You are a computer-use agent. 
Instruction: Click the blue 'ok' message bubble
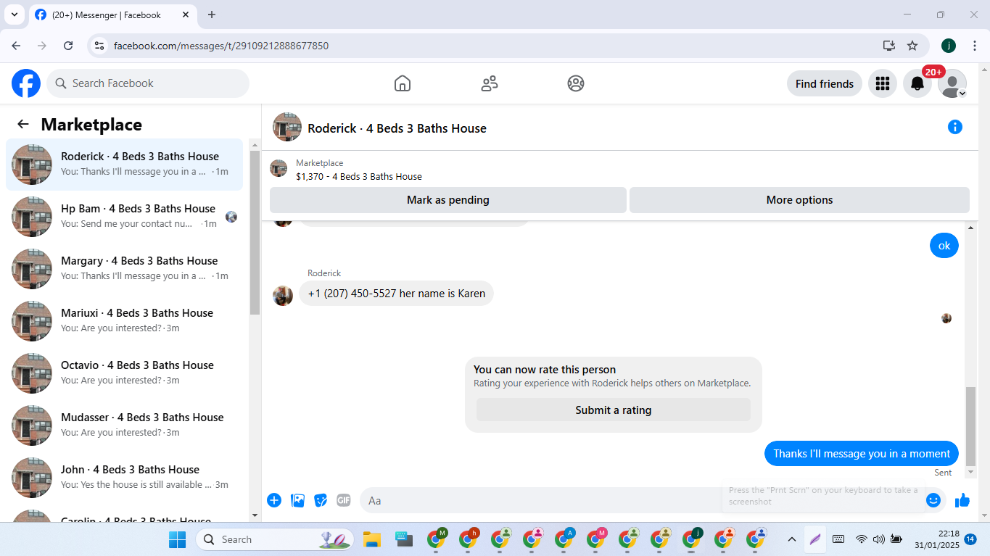[944, 246]
